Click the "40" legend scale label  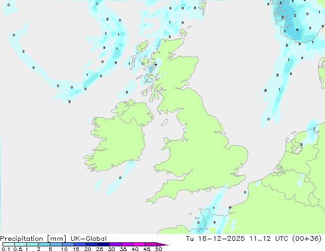pos(135,249)
